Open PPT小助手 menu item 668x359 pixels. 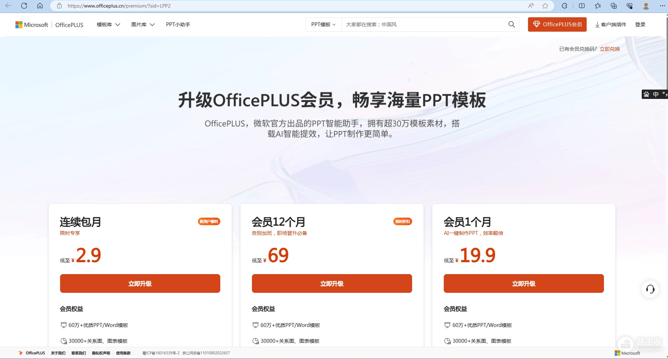(178, 24)
